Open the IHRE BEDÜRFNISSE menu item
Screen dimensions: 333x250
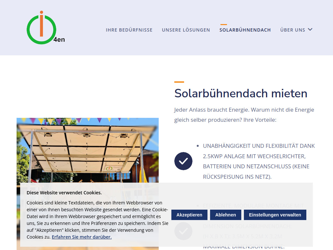click(x=129, y=30)
